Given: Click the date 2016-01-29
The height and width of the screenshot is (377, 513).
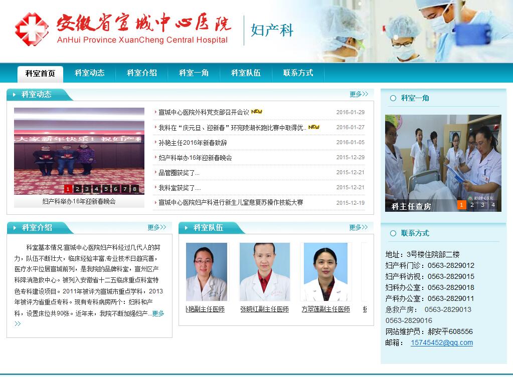Looking at the screenshot, I should (351, 112).
